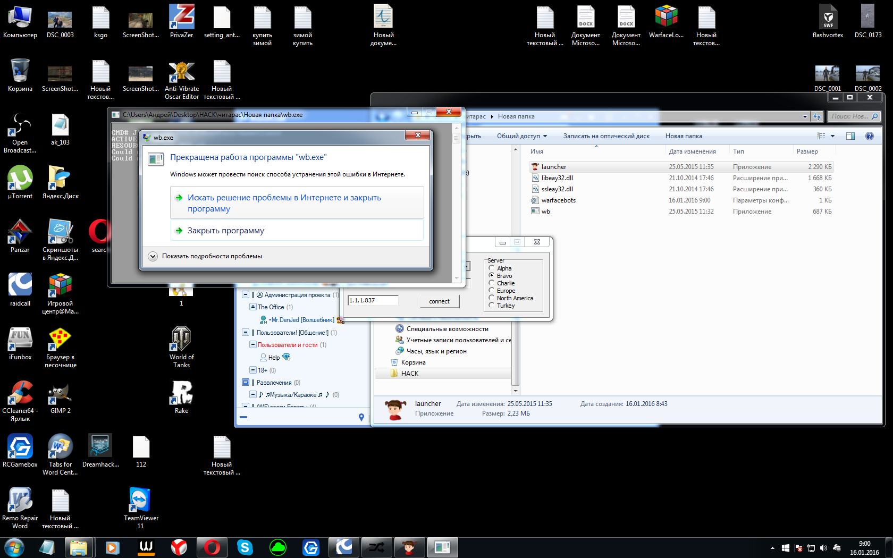Open Skype from the taskbar
893x558 pixels.
click(245, 547)
